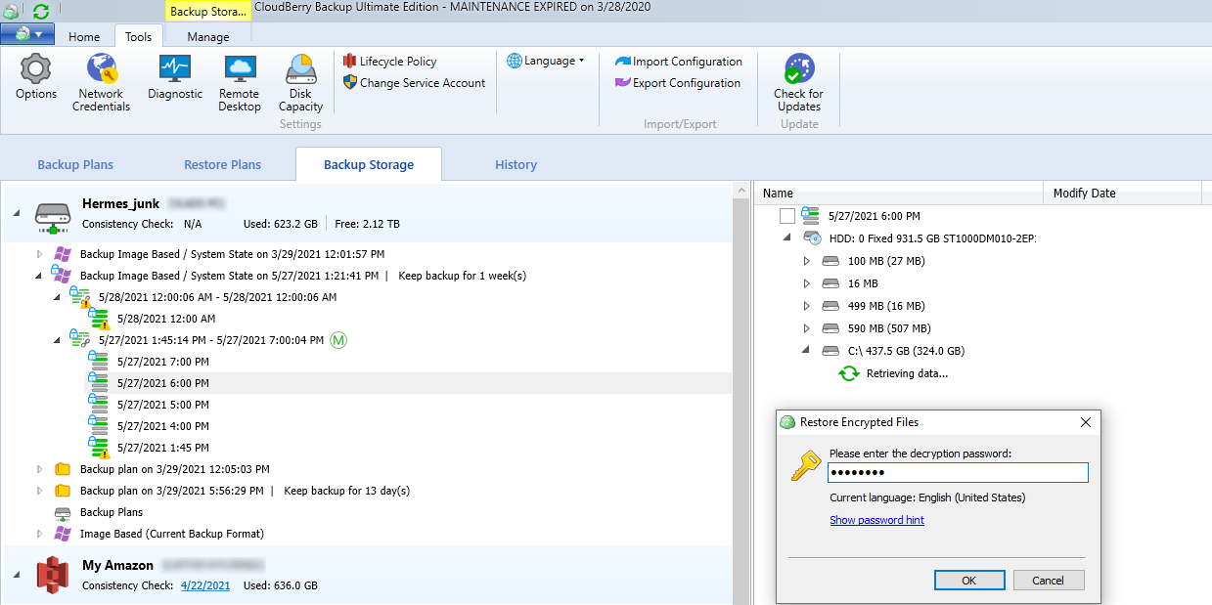Screen dimensions: 1212x605
Task: Expand the 499 MB (16 MB) partition
Action: tap(806, 306)
